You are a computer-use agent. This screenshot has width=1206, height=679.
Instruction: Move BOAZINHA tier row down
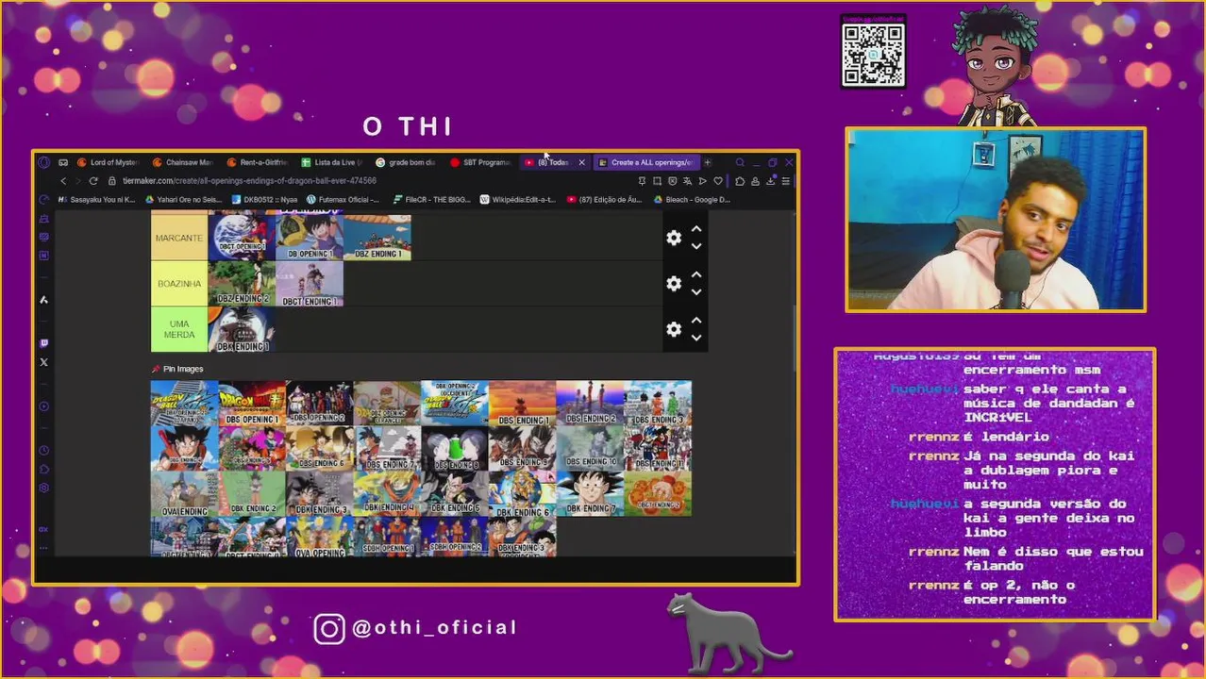696,291
